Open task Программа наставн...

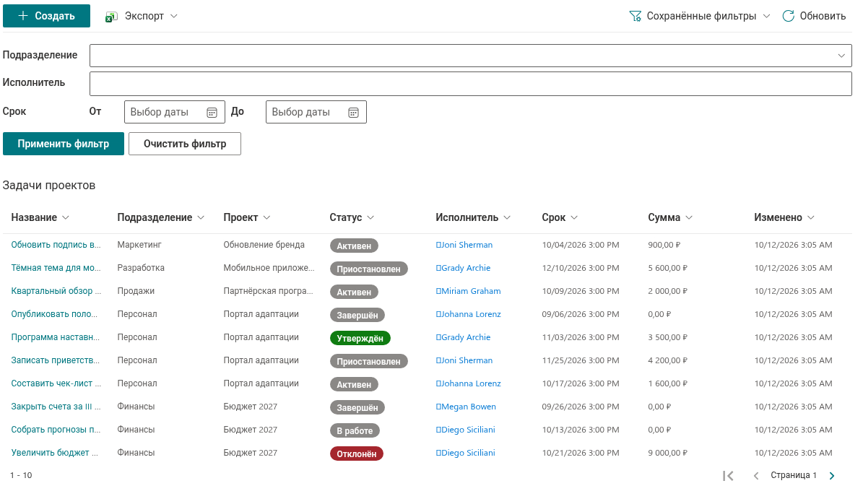56,337
